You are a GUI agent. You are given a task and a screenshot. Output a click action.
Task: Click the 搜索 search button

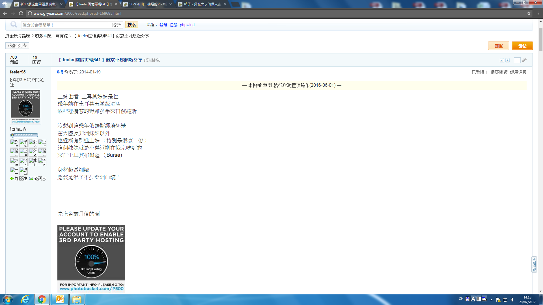point(132,25)
